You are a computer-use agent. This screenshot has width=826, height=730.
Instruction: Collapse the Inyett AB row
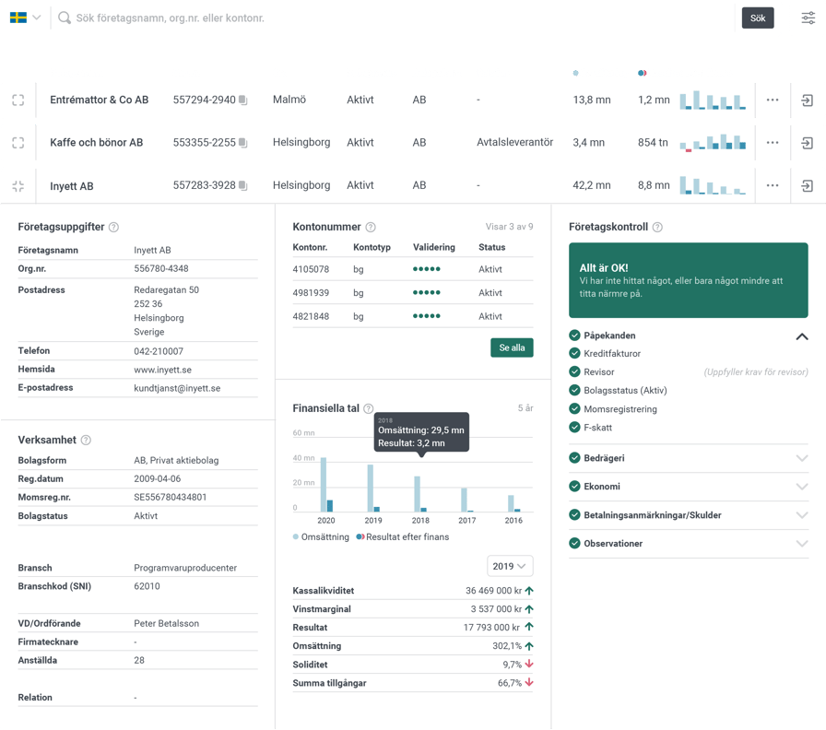(18, 186)
